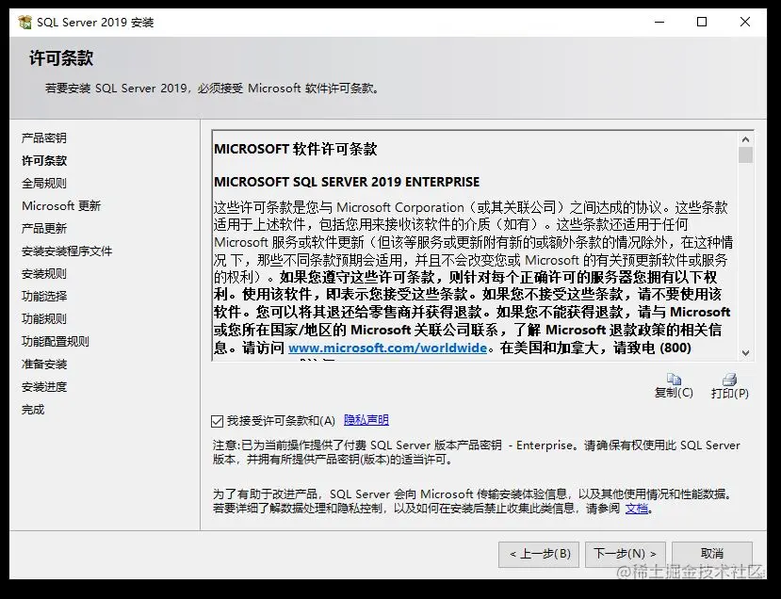
Task: Open the 文档 link
Action: pyautogui.click(x=637, y=509)
